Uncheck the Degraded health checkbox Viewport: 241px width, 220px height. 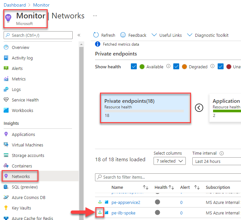tap(176, 66)
